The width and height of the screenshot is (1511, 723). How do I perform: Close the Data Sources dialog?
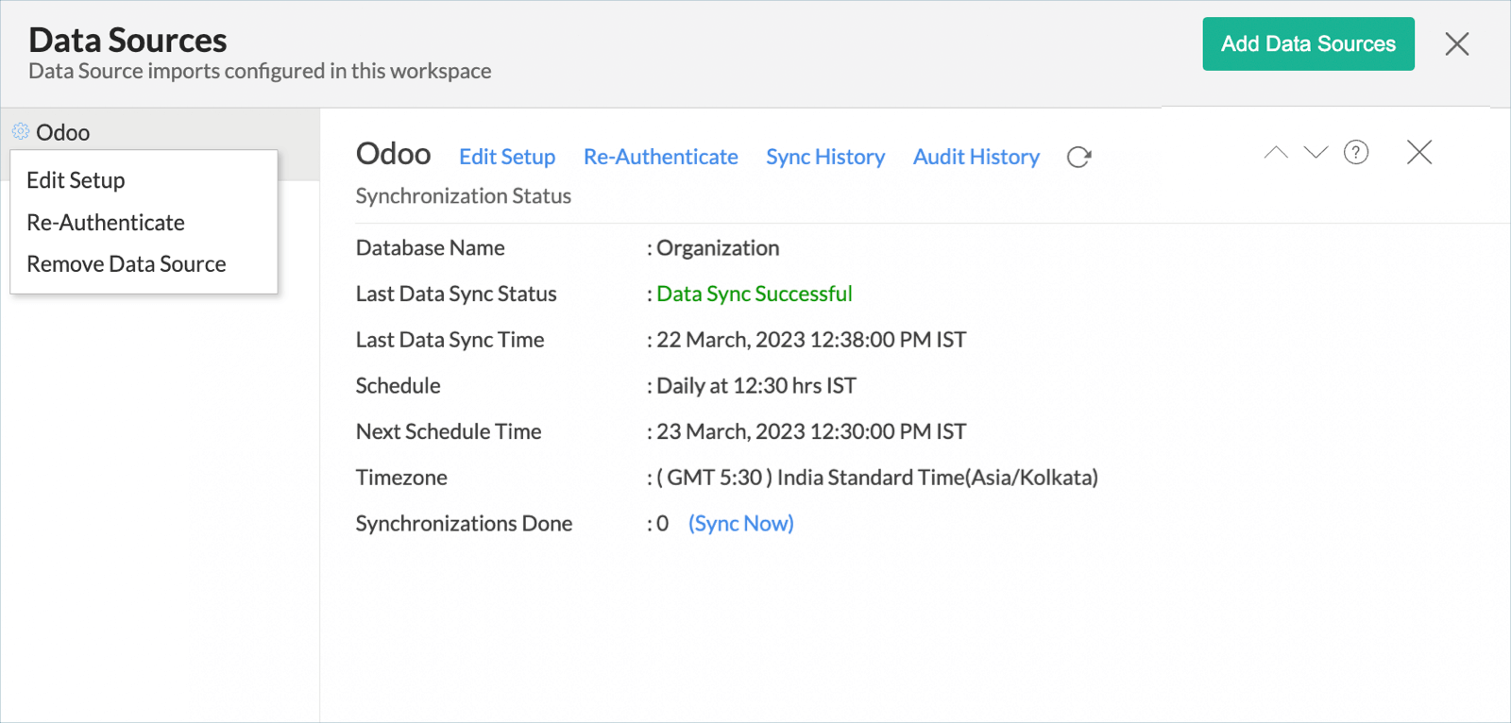click(1456, 43)
